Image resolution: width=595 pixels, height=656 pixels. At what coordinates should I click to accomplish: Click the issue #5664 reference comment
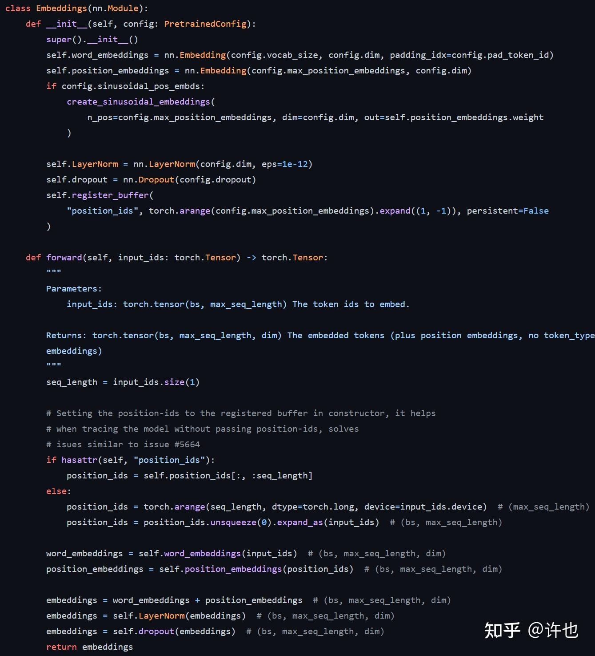tap(123, 444)
